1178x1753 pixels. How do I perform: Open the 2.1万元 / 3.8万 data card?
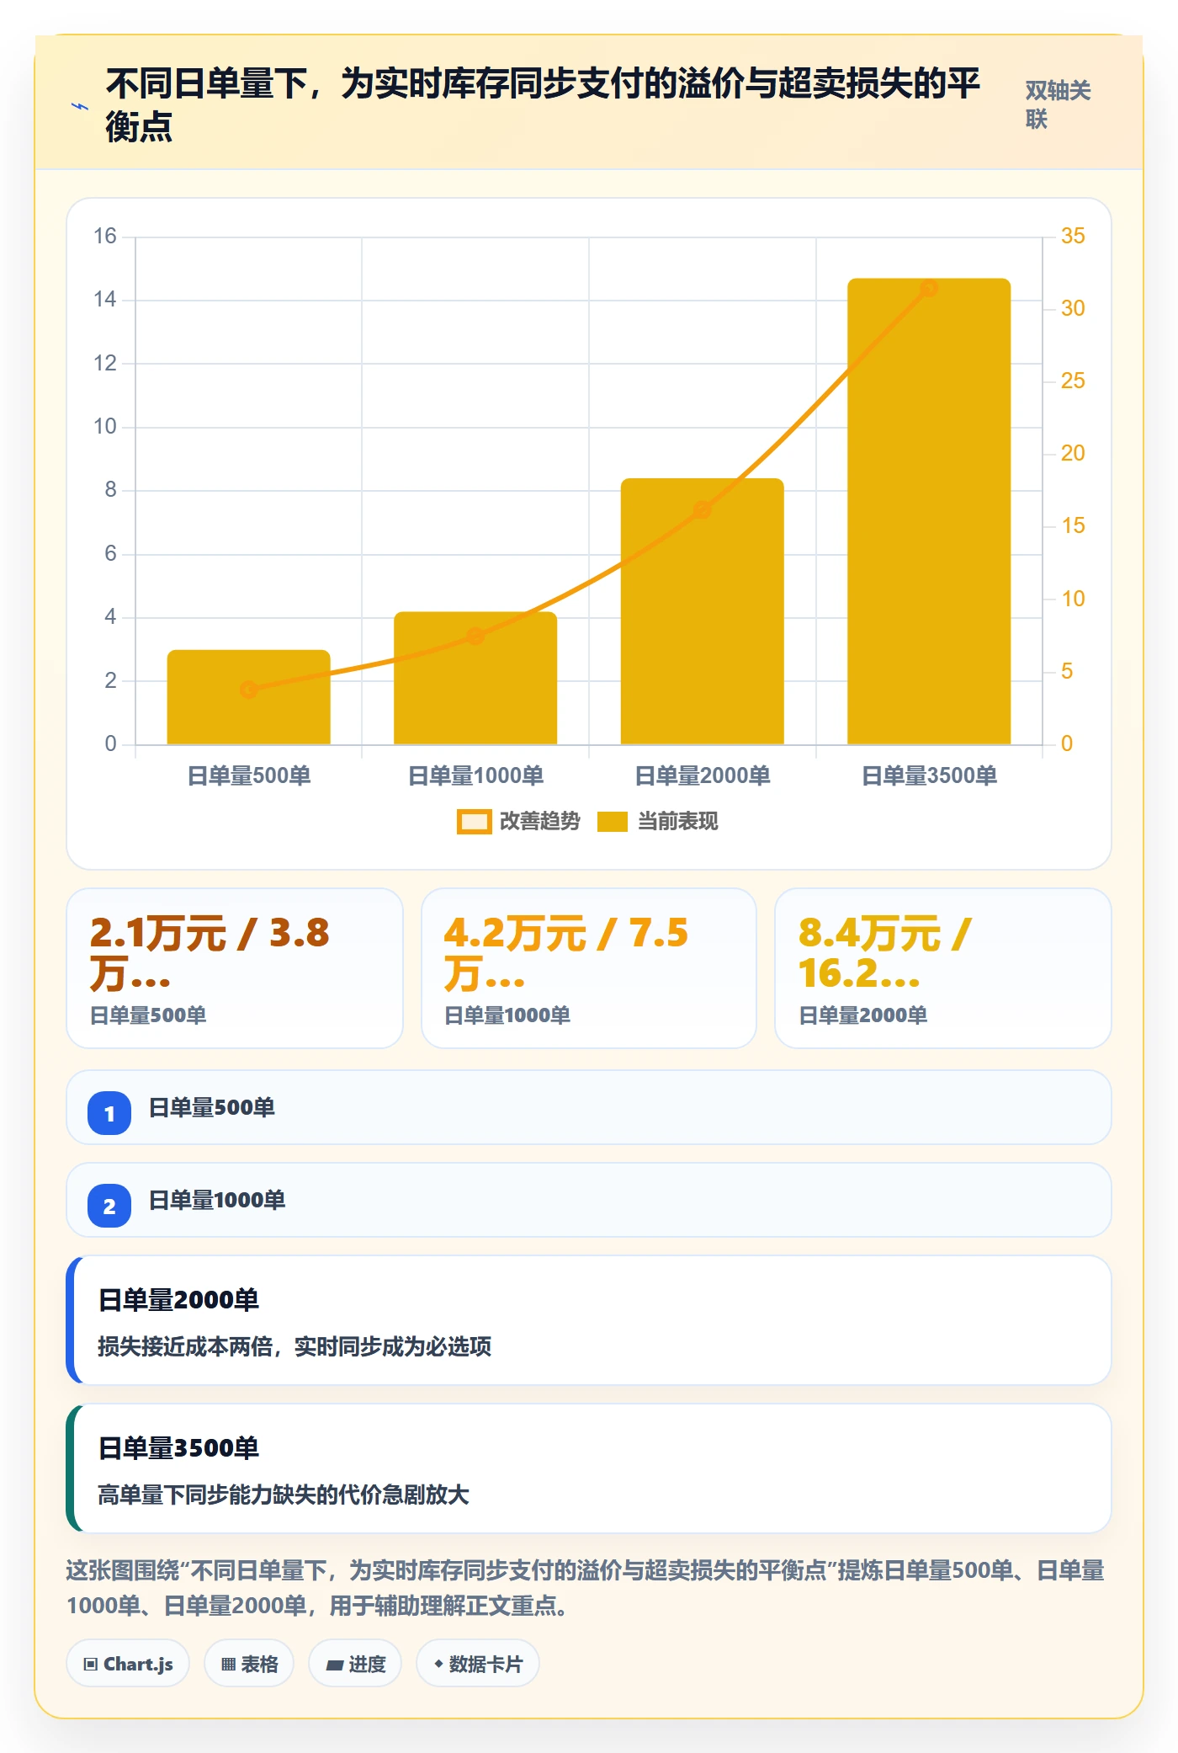click(x=235, y=968)
